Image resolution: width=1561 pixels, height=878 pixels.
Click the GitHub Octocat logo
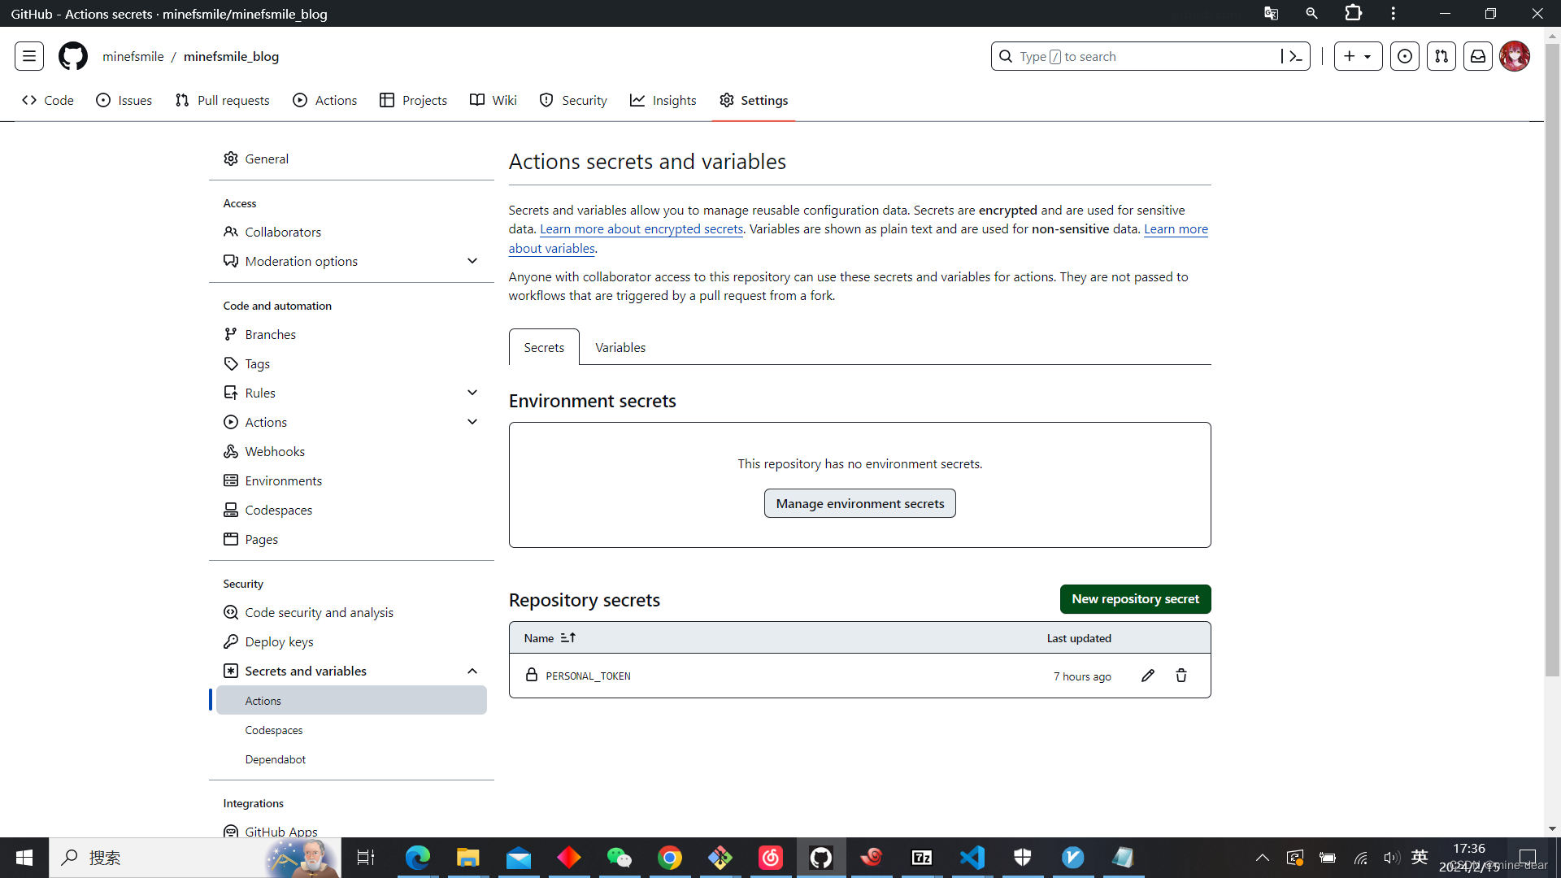pos(73,56)
